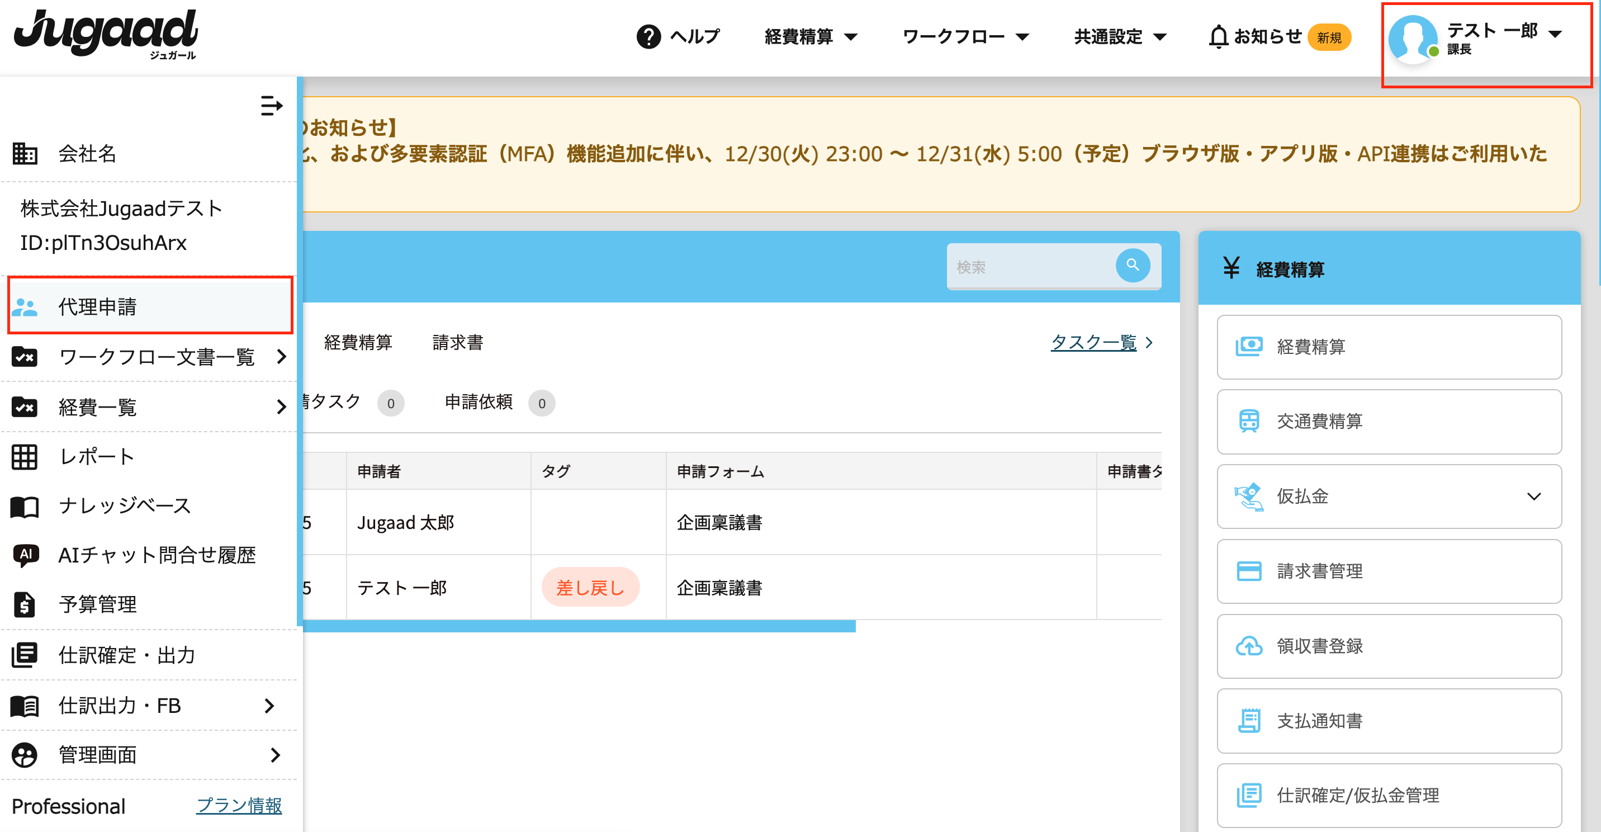Open user profile menu テスト 一郎

tap(1491, 39)
